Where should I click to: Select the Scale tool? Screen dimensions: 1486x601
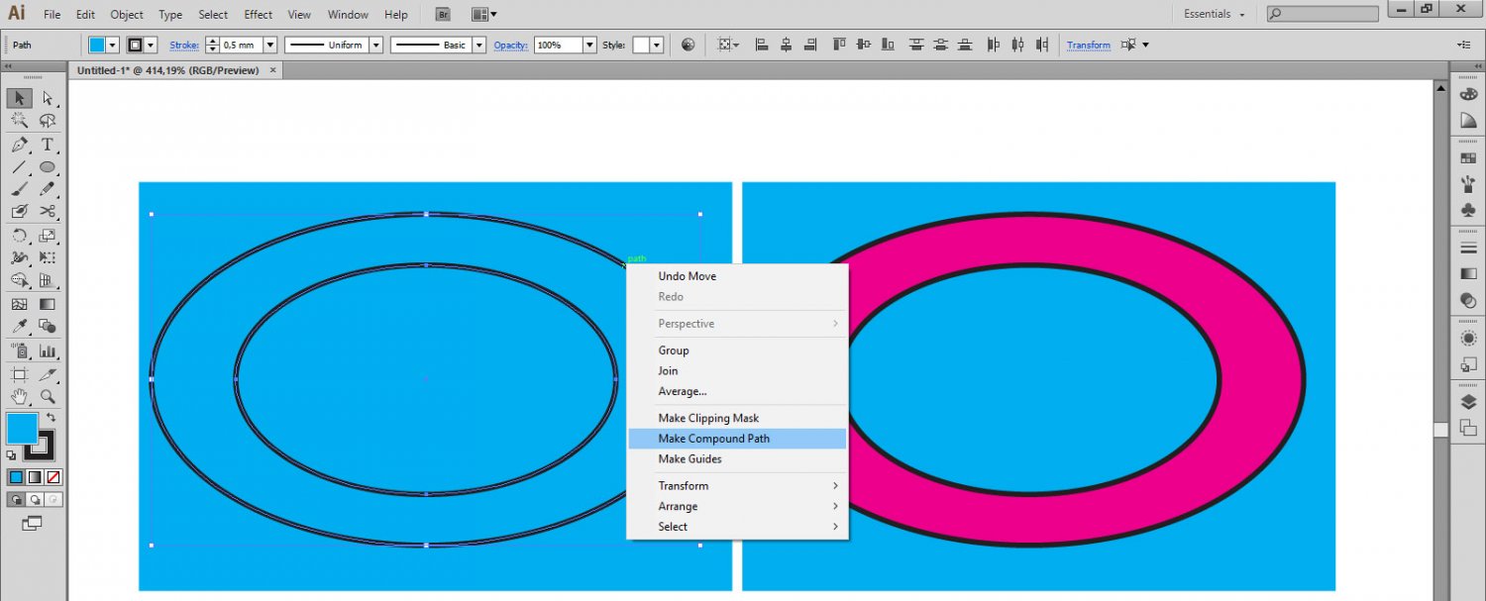click(x=47, y=236)
